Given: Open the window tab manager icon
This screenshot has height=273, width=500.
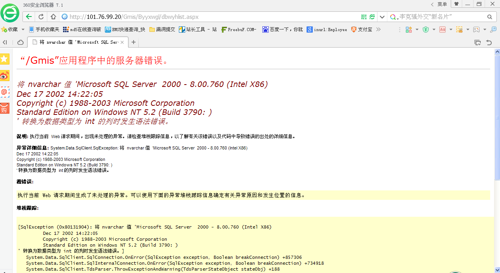Looking at the screenshot, I should 478,42.
